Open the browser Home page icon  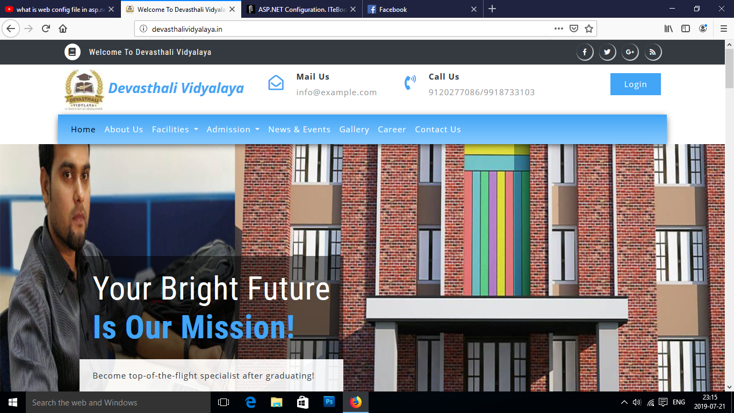point(63,29)
